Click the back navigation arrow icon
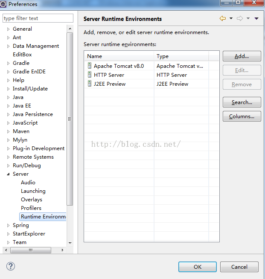 pyautogui.click(x=222, y=18)
